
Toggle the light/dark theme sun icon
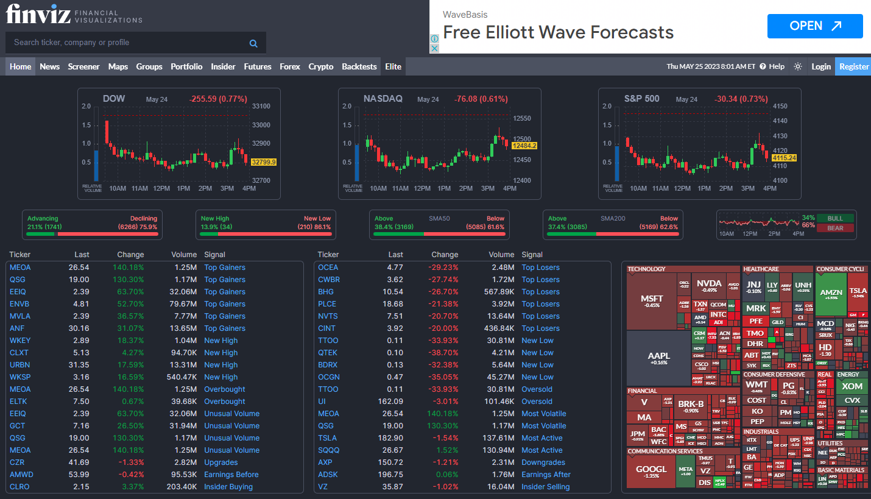798,66
